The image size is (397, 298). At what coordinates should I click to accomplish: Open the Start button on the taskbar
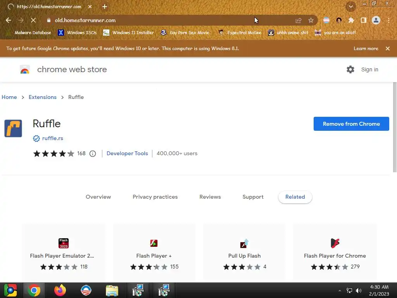point(10,290)
